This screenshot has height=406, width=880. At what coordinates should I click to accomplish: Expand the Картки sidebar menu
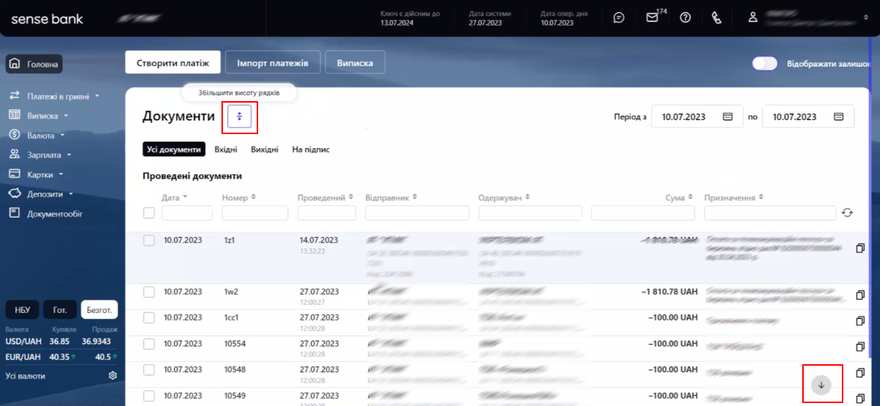36,174
